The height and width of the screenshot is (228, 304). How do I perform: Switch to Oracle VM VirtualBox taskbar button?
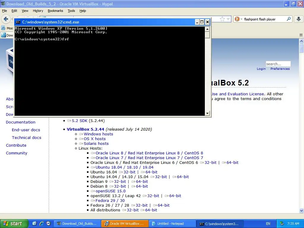point(125,224)
